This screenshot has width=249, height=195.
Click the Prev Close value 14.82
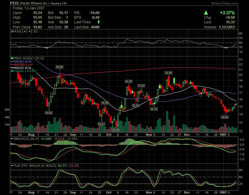tap(37, 27)
